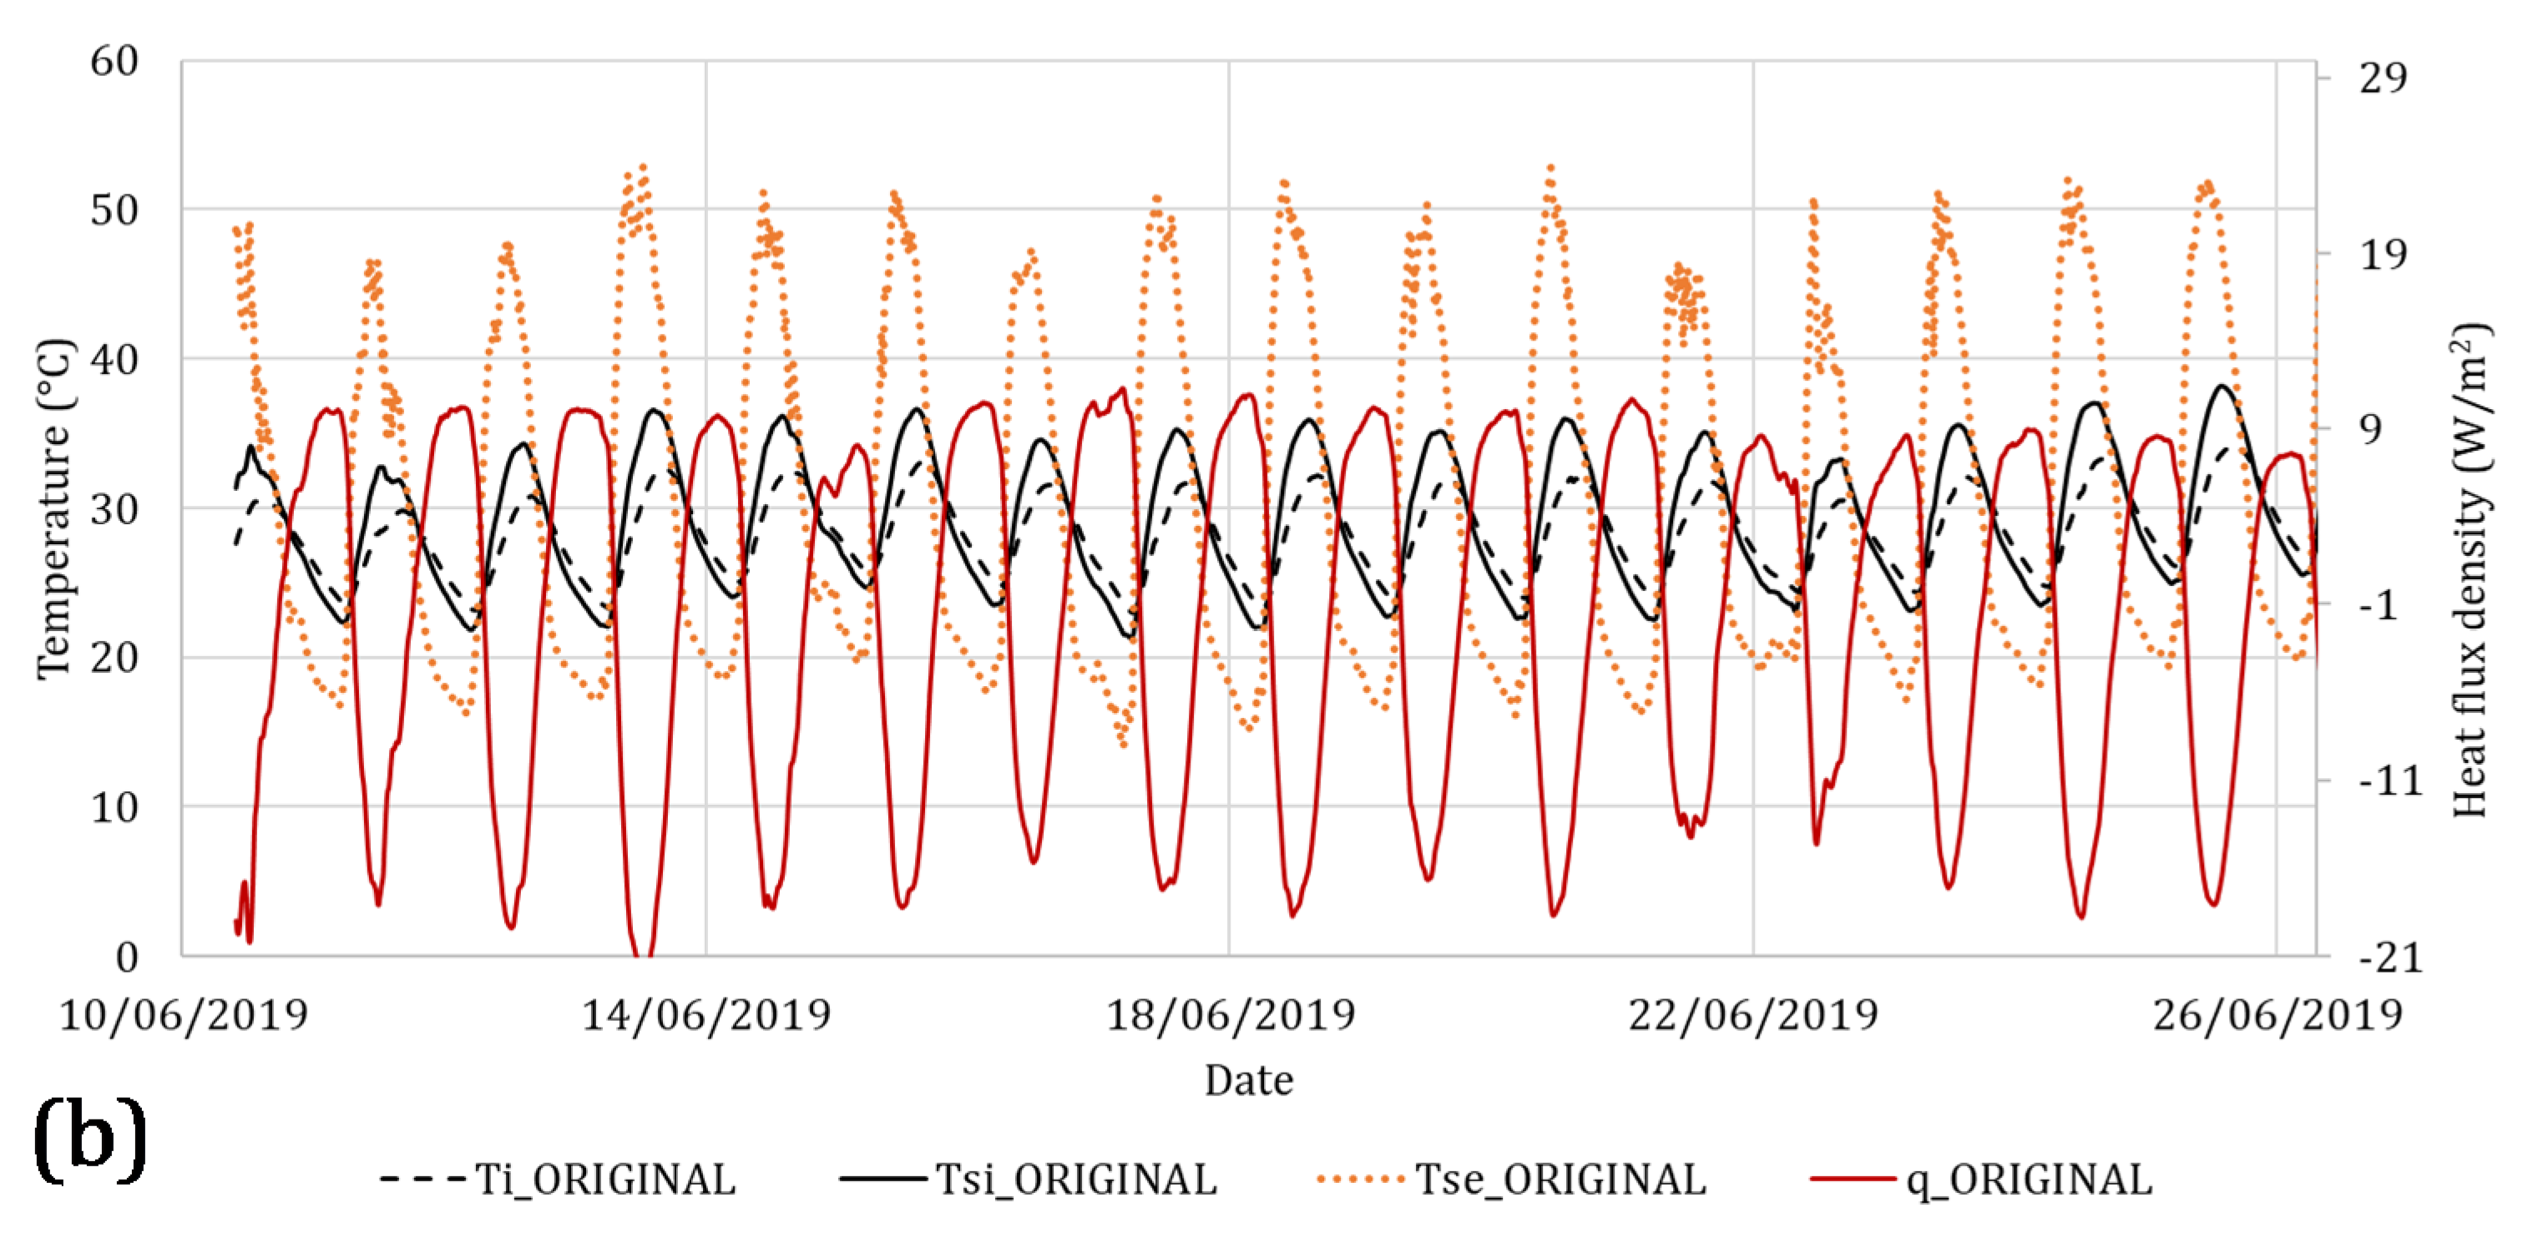Viewport: 2528px width, 1238px height.
Task: Click the 29 heat flux tick label
Action: pyautogui.click(x=2383, y=78)
